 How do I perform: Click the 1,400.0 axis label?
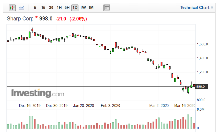pyautogui.click(x=202, y=58)
